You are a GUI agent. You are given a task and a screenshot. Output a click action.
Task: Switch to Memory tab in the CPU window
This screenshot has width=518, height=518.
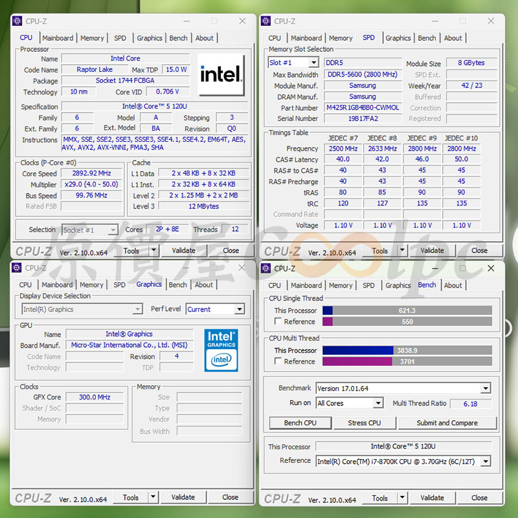point(92,38)
